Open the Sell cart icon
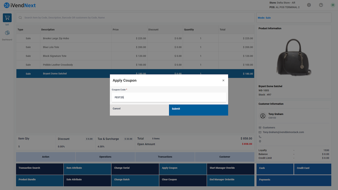The image size is (338, 190). click(7, 18)
